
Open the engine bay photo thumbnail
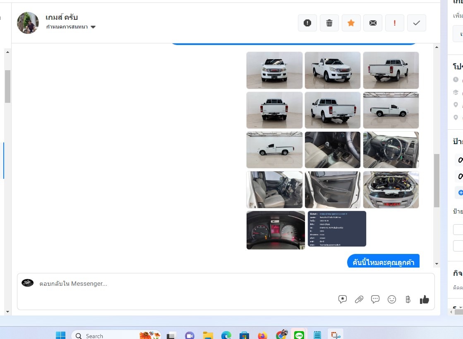[x=391, y=190]
